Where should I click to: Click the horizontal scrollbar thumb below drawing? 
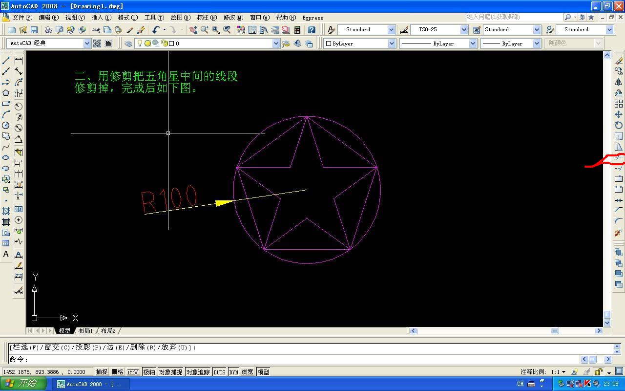[x=555, y=331]
